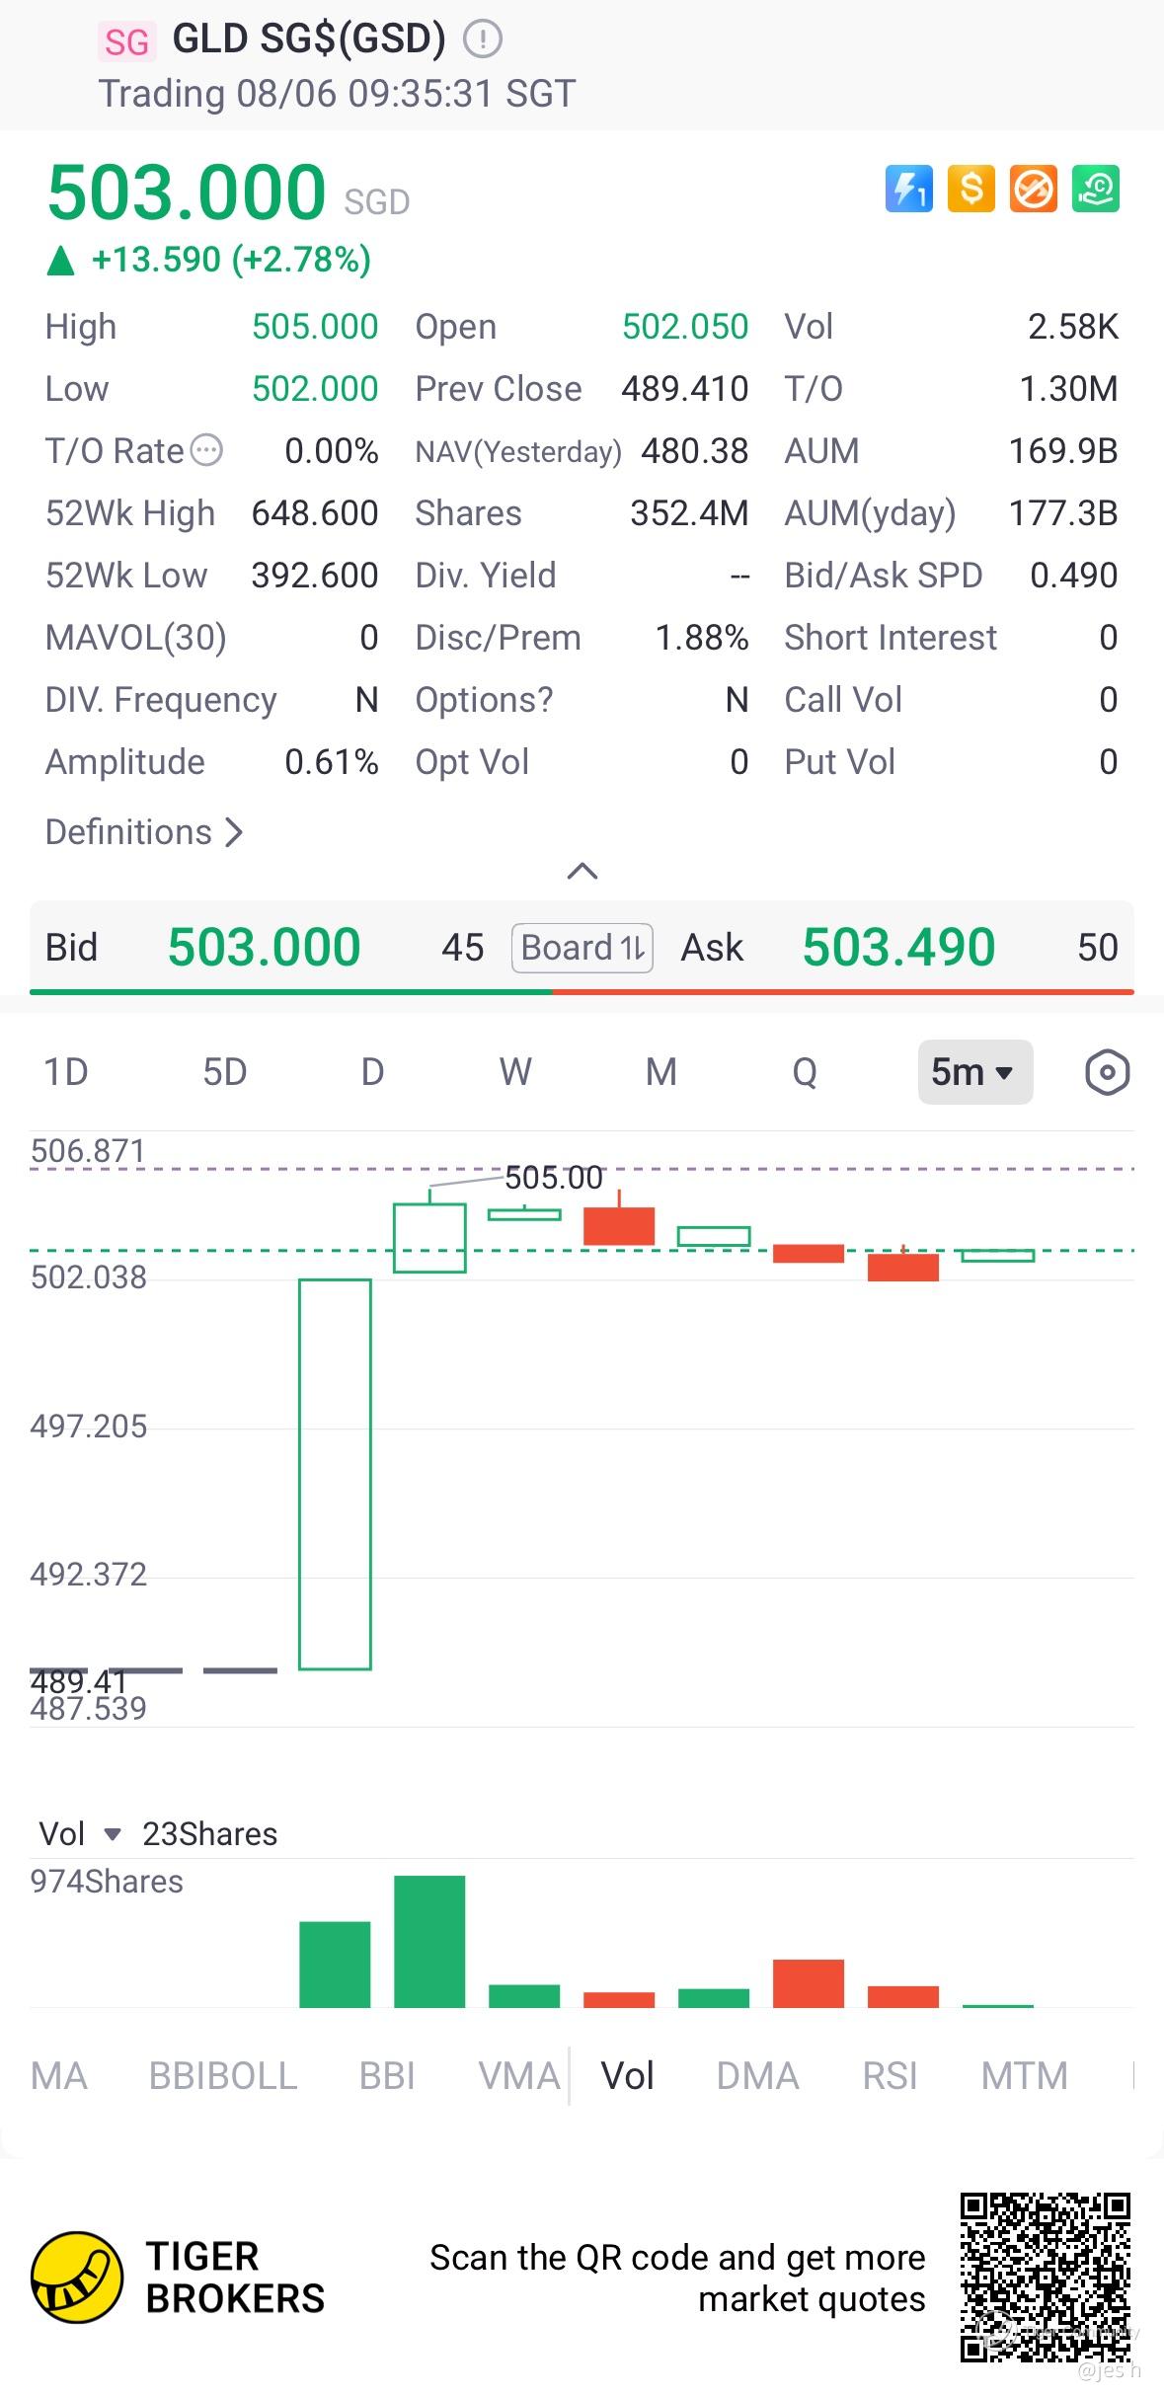Collapse the quote details with up chevron

(x=582, y=871)
